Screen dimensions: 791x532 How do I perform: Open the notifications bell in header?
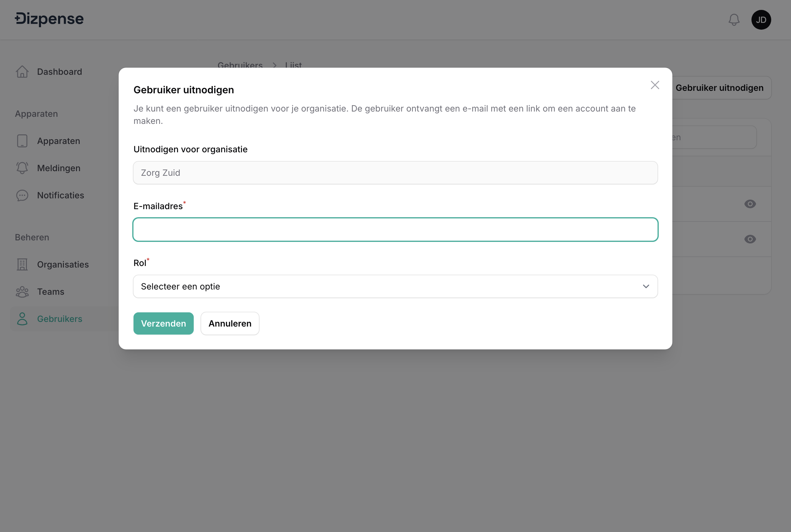734,20
